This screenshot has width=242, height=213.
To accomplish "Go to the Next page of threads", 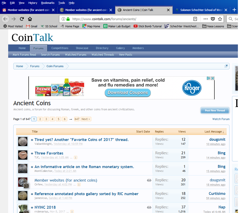I will [86, 119].
